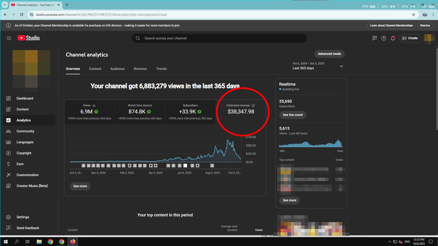
Task: Click the notifications bell
Action: click(x=393, y=38)
